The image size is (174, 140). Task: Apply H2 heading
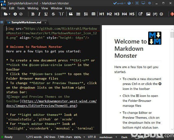[109, 14]
